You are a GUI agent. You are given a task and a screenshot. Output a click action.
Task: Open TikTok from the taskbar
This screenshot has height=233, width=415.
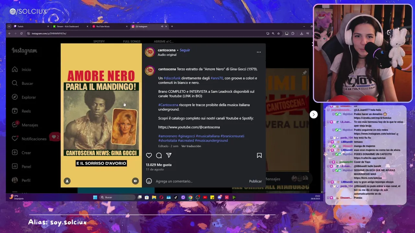click(176, 197)
